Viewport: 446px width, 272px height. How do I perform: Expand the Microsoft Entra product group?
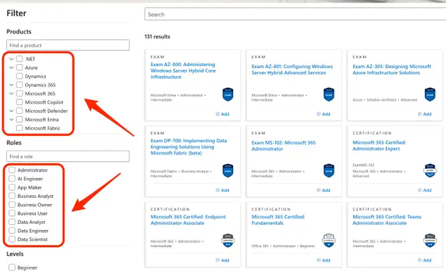(x=11, y=119)
